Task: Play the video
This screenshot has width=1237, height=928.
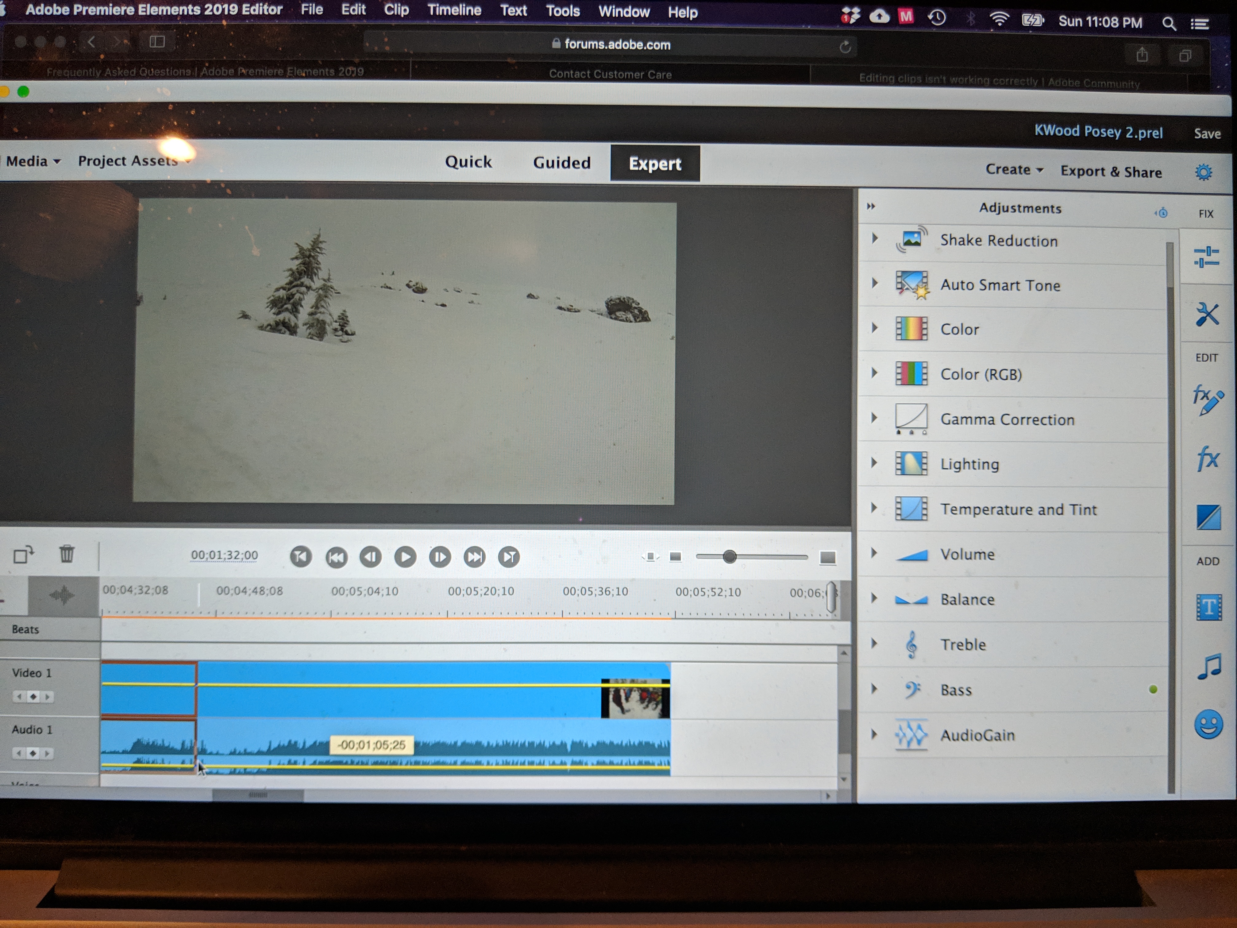Action: [406, 557]
